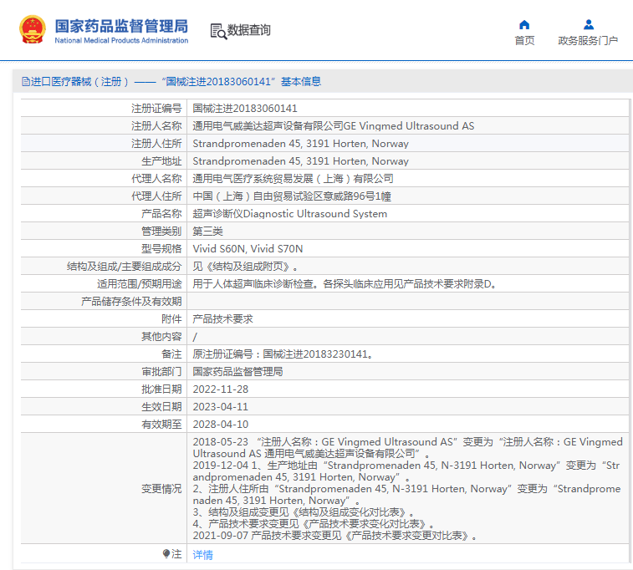The width and height of the screenshot is (633, 570).
Task: Click the home house icon
Action: coord(524,24)
